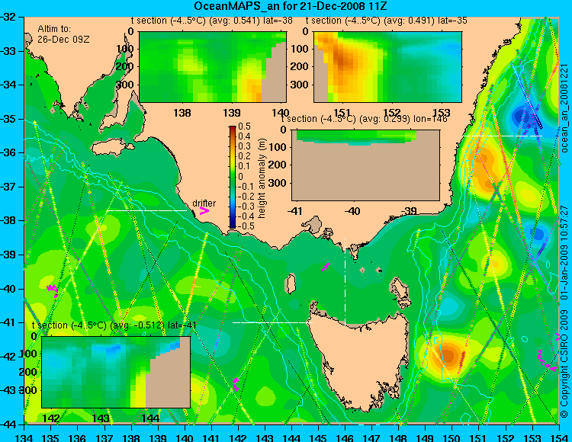572x442 pixels.
Task: Select the 'Altim to: 26-Dec 09Z' note
Action: pos(63,34)
